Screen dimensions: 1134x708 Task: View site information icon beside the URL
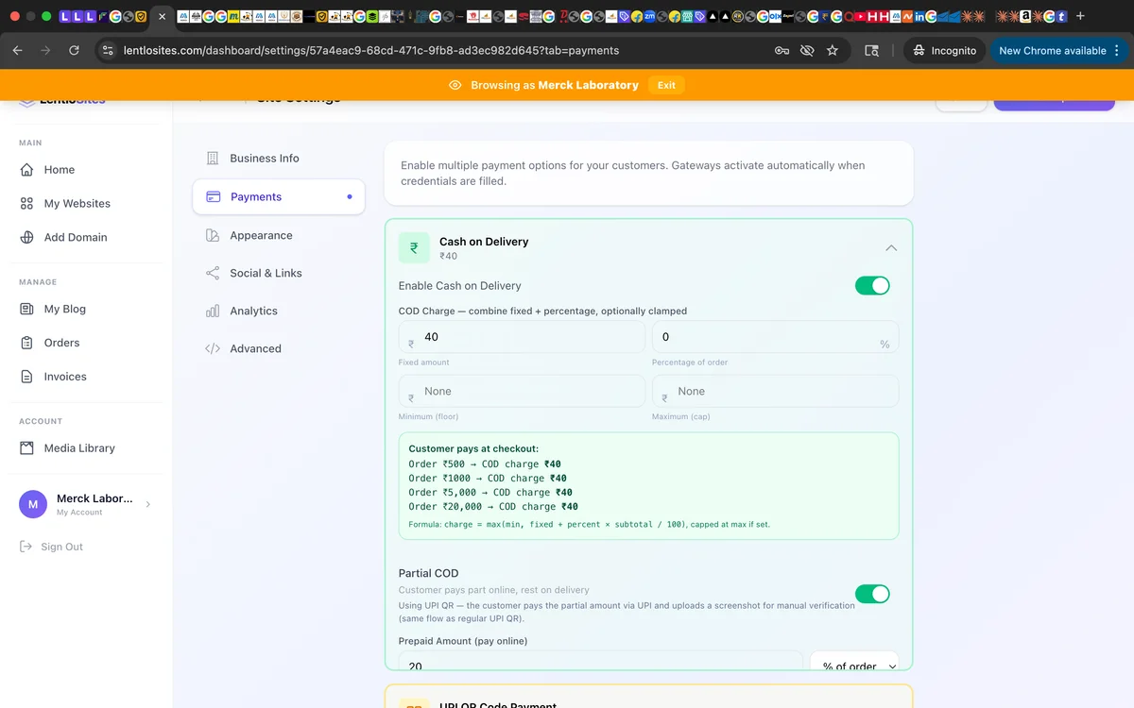click(x=108, y=51)
